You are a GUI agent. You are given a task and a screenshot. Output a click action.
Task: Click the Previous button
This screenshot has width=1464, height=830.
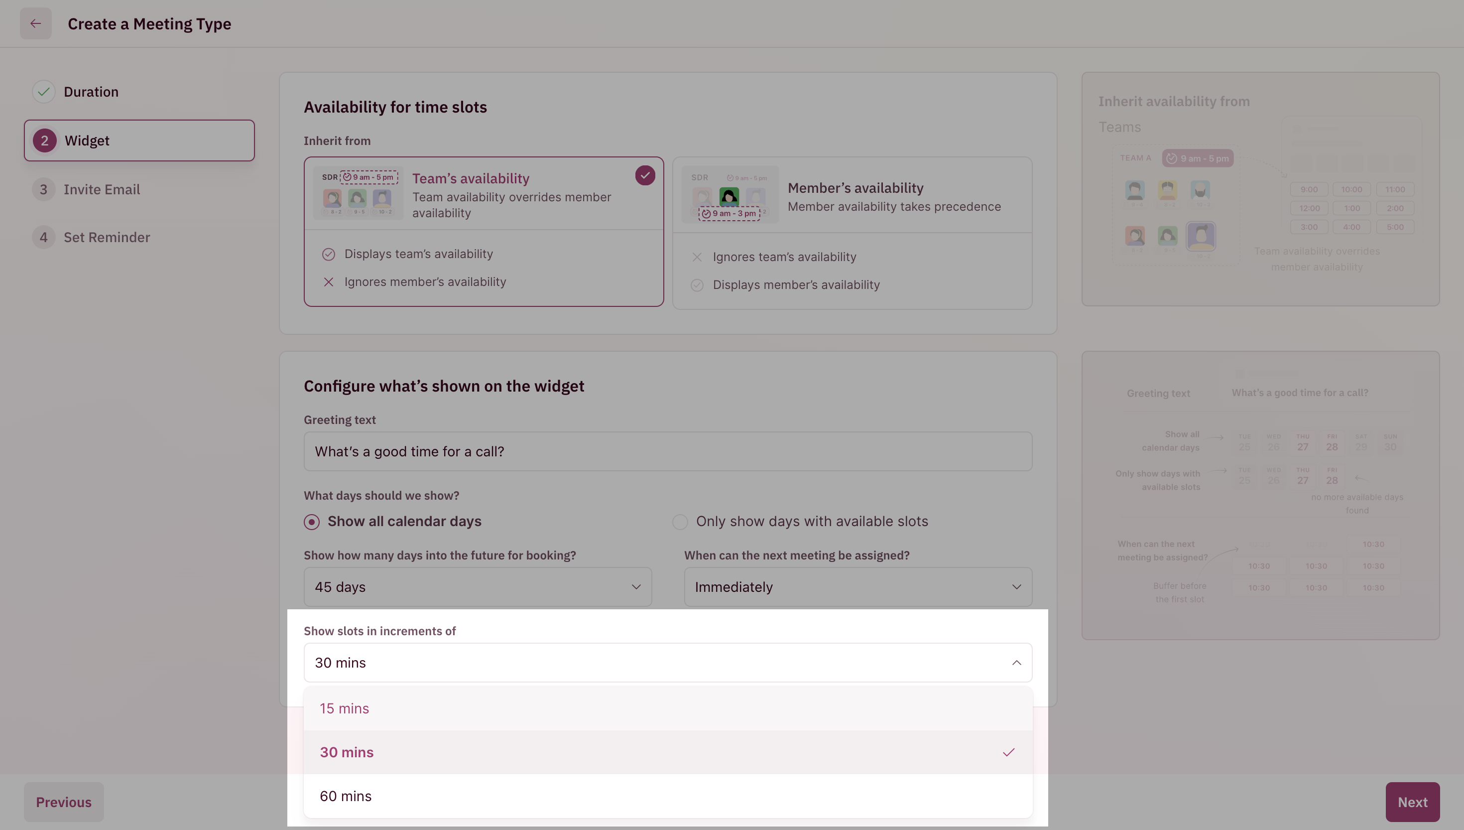[64, 802]
